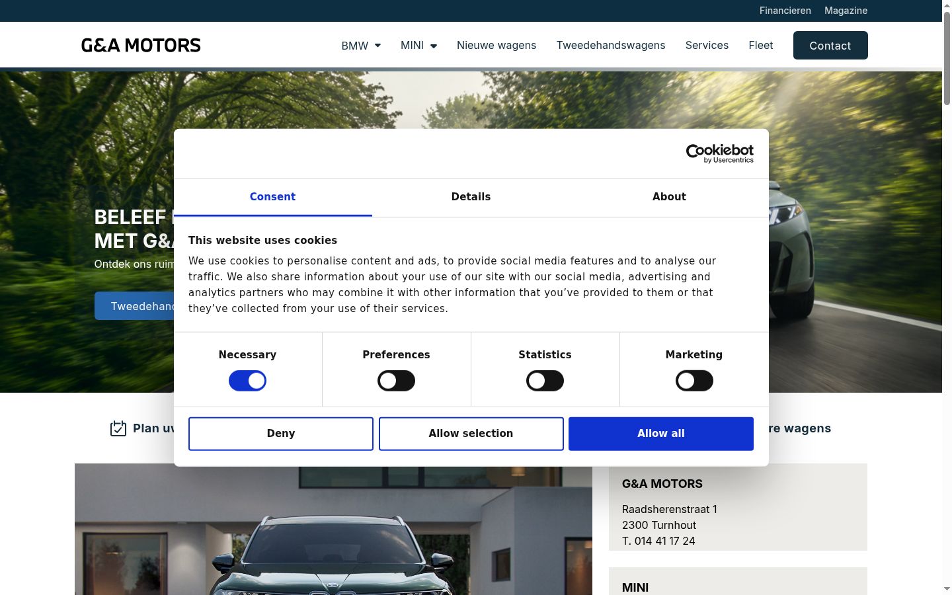This screenshot has width=952, height=595.
Task: Click the 'This website uses cookies' heading
Action: tap(262, 241)
